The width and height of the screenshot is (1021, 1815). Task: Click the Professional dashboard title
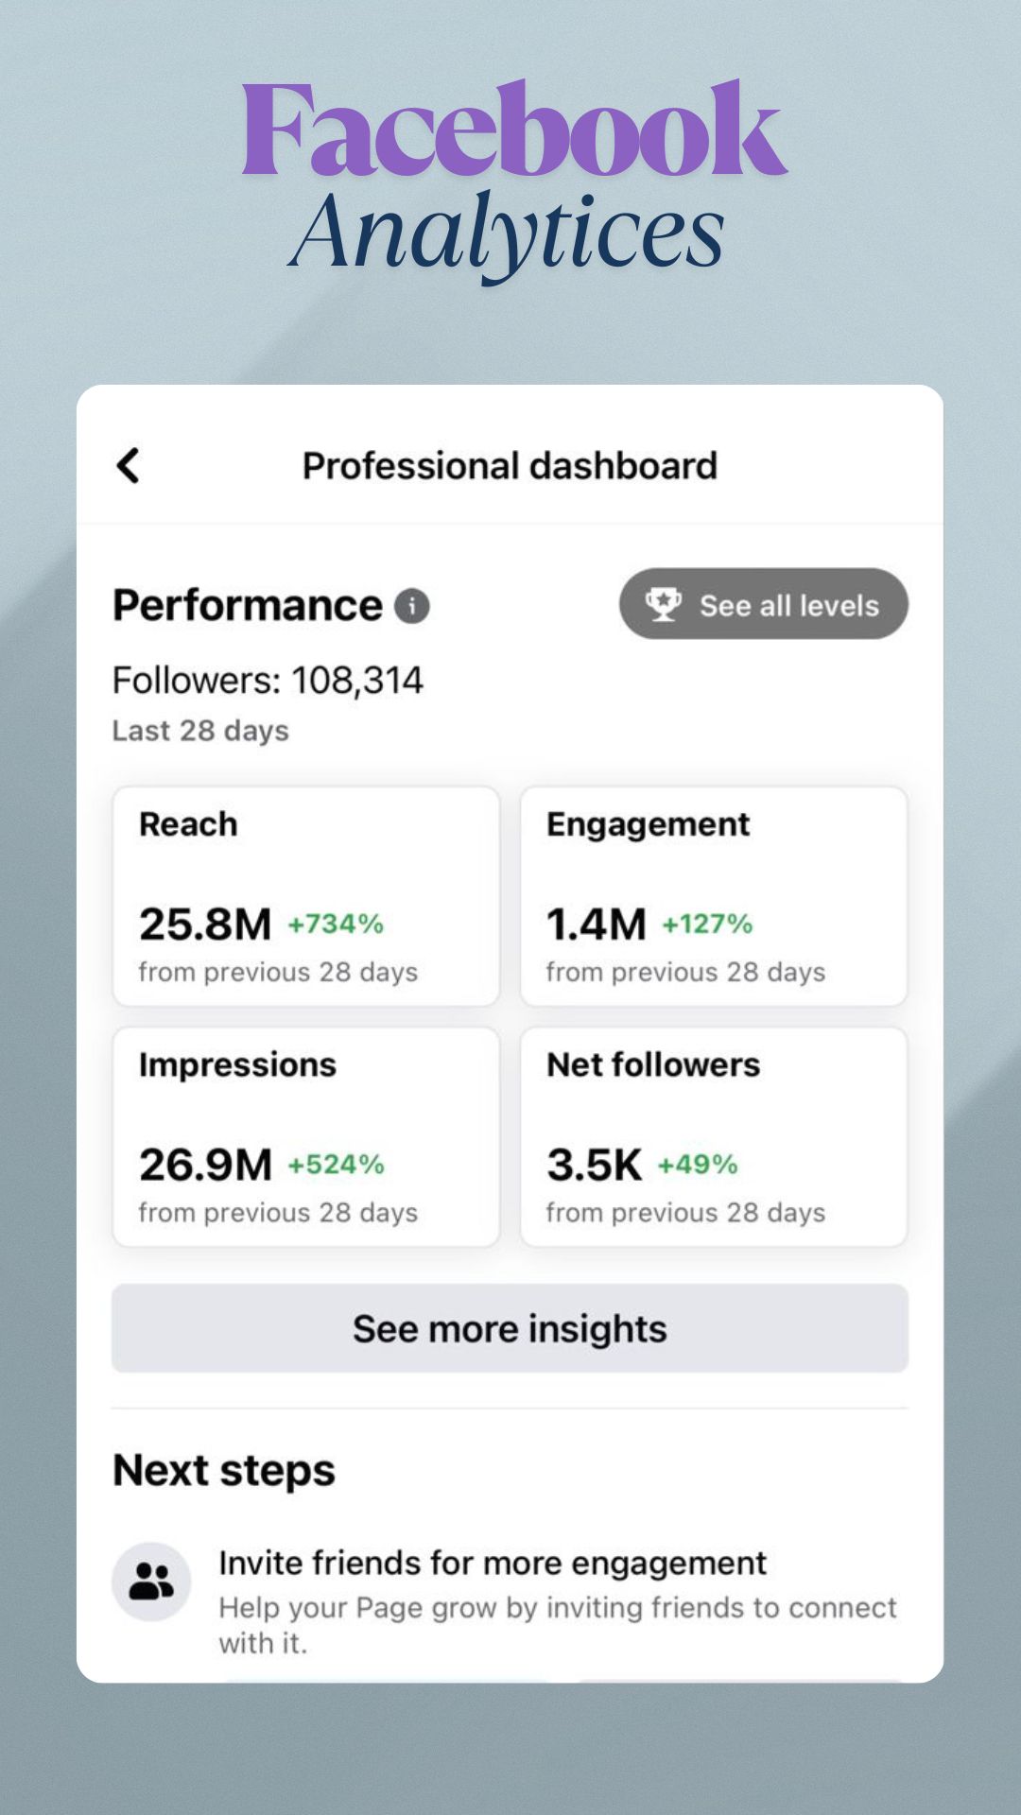[x=510, y=466]
